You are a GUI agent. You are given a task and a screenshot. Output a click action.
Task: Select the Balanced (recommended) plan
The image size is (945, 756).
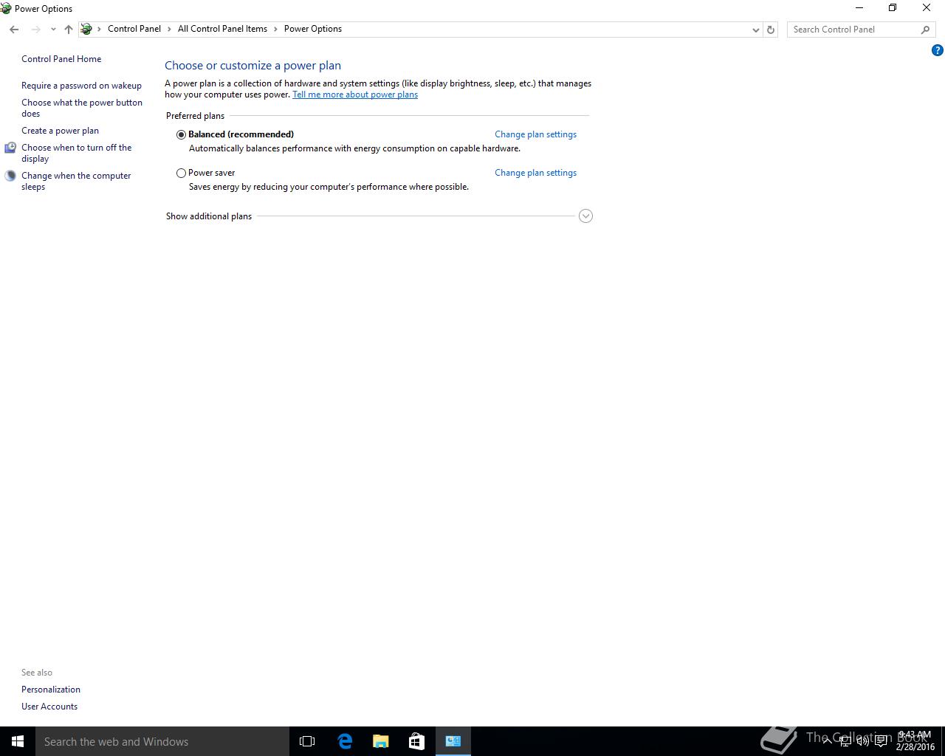click(181, 134)
